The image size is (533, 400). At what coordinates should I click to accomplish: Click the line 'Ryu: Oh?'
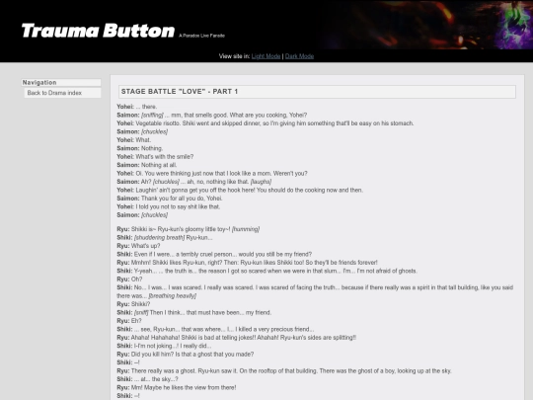click(x=129, y=279)
